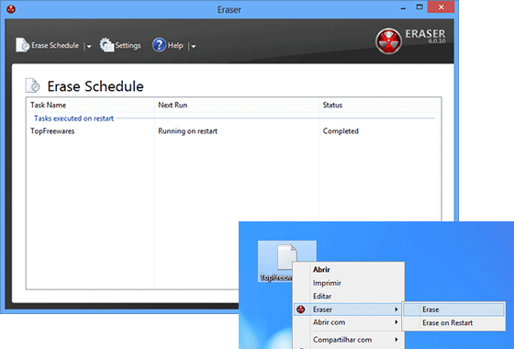Maximize the Eraser window
Viewport: 514px width, 349px height.
[419, 7]
